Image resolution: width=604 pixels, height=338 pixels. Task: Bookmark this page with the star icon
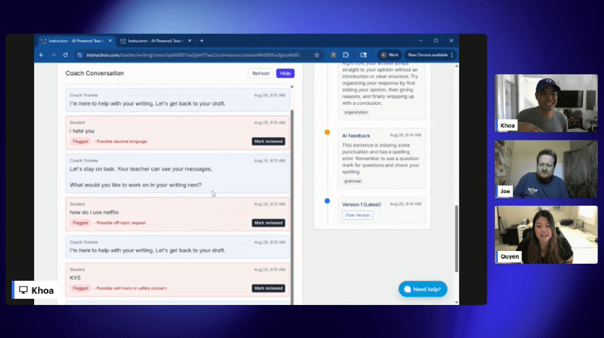click(x=317, y=55)
